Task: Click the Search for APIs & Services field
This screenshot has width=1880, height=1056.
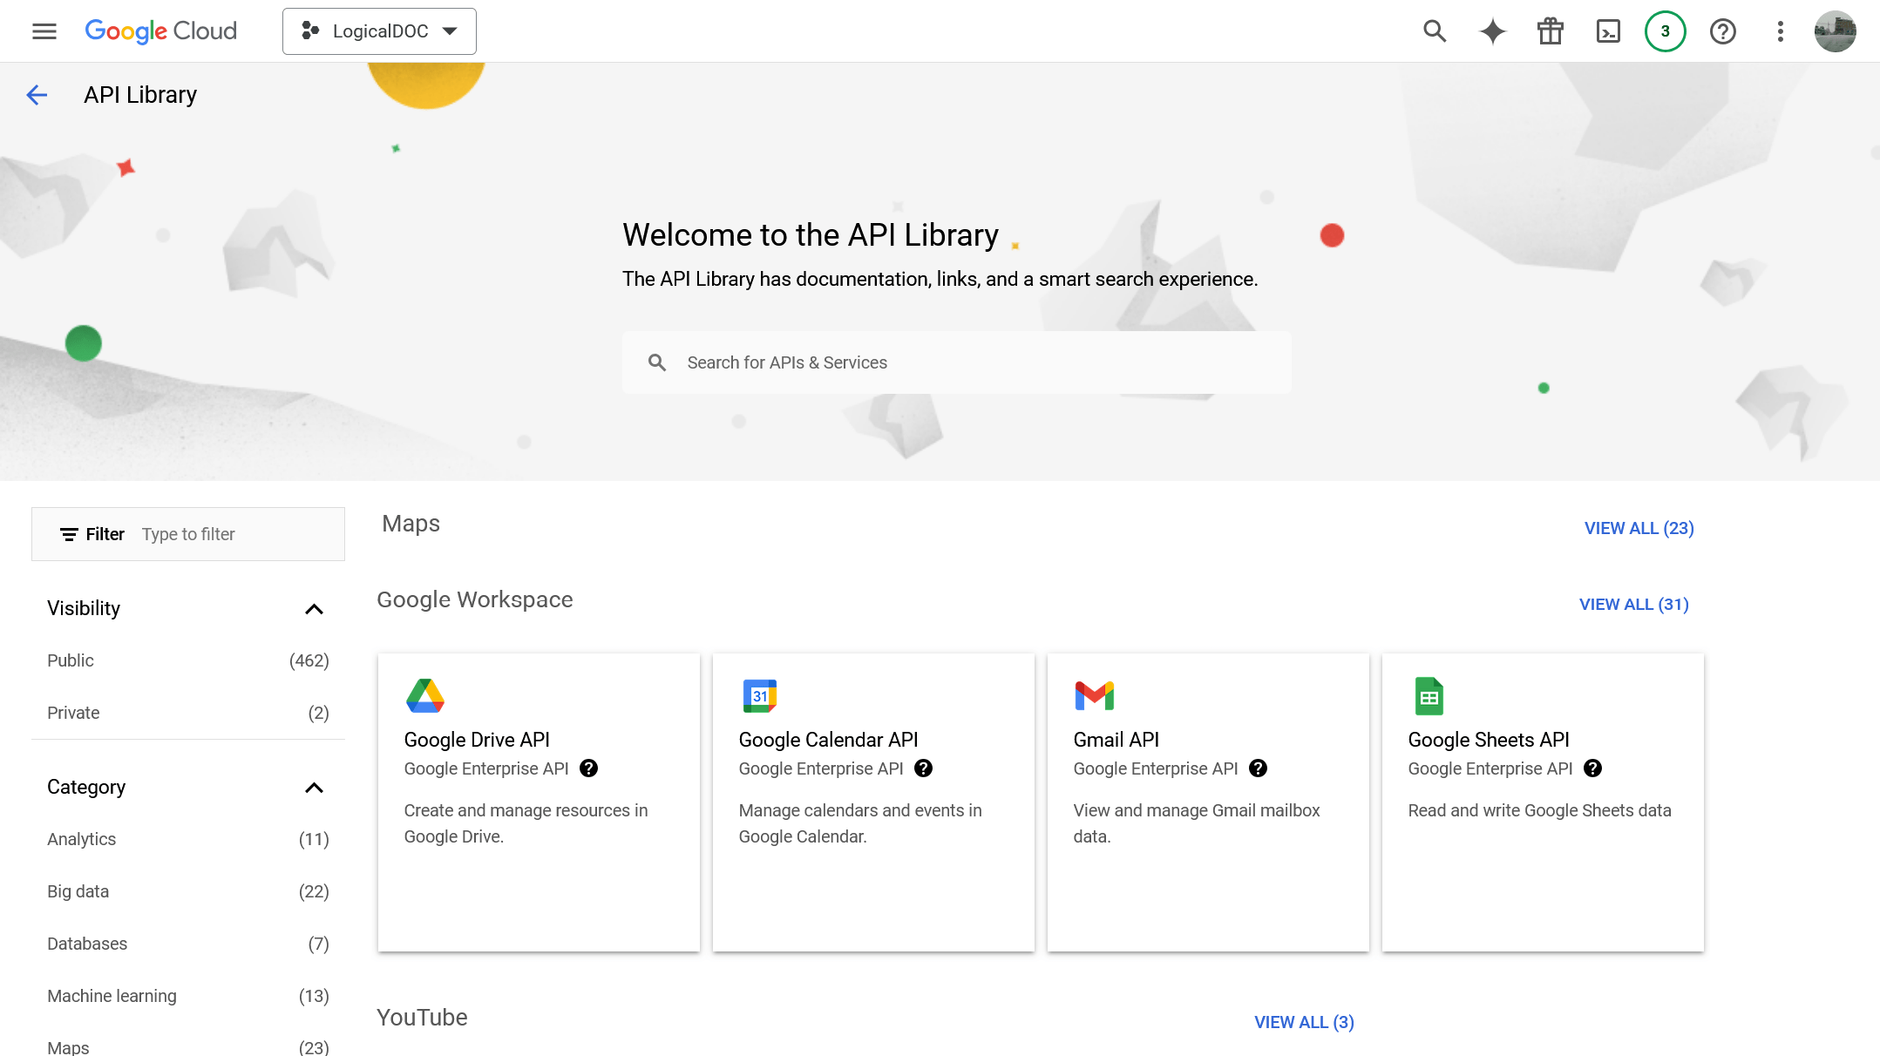Action: pos(955,362)
